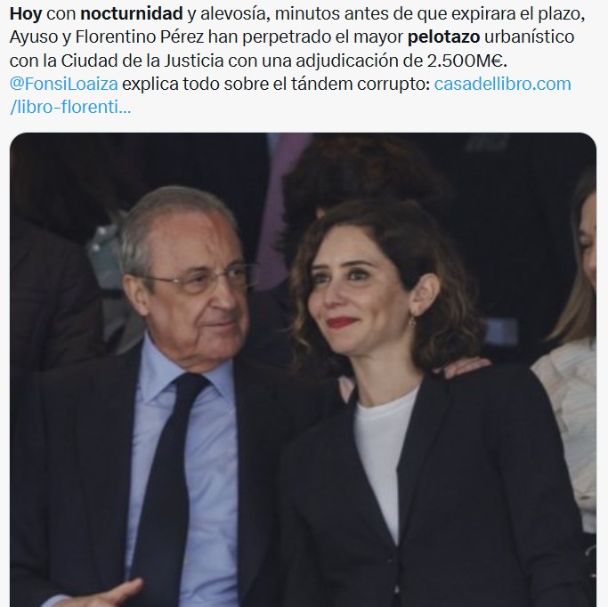This screenshot has height=607, width=608.
Task: Open the casadellibro.com link
Action: click(502, 85)
